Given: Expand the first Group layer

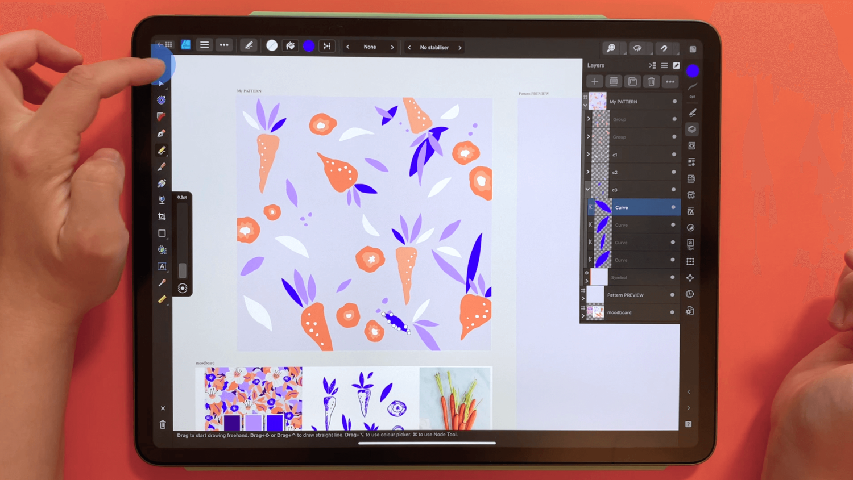Looking at the screenshot, I should pos(588,119).
